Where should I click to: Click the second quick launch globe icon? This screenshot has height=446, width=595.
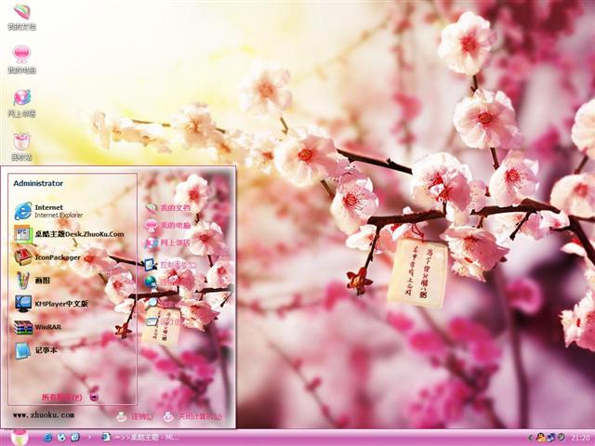61,438
